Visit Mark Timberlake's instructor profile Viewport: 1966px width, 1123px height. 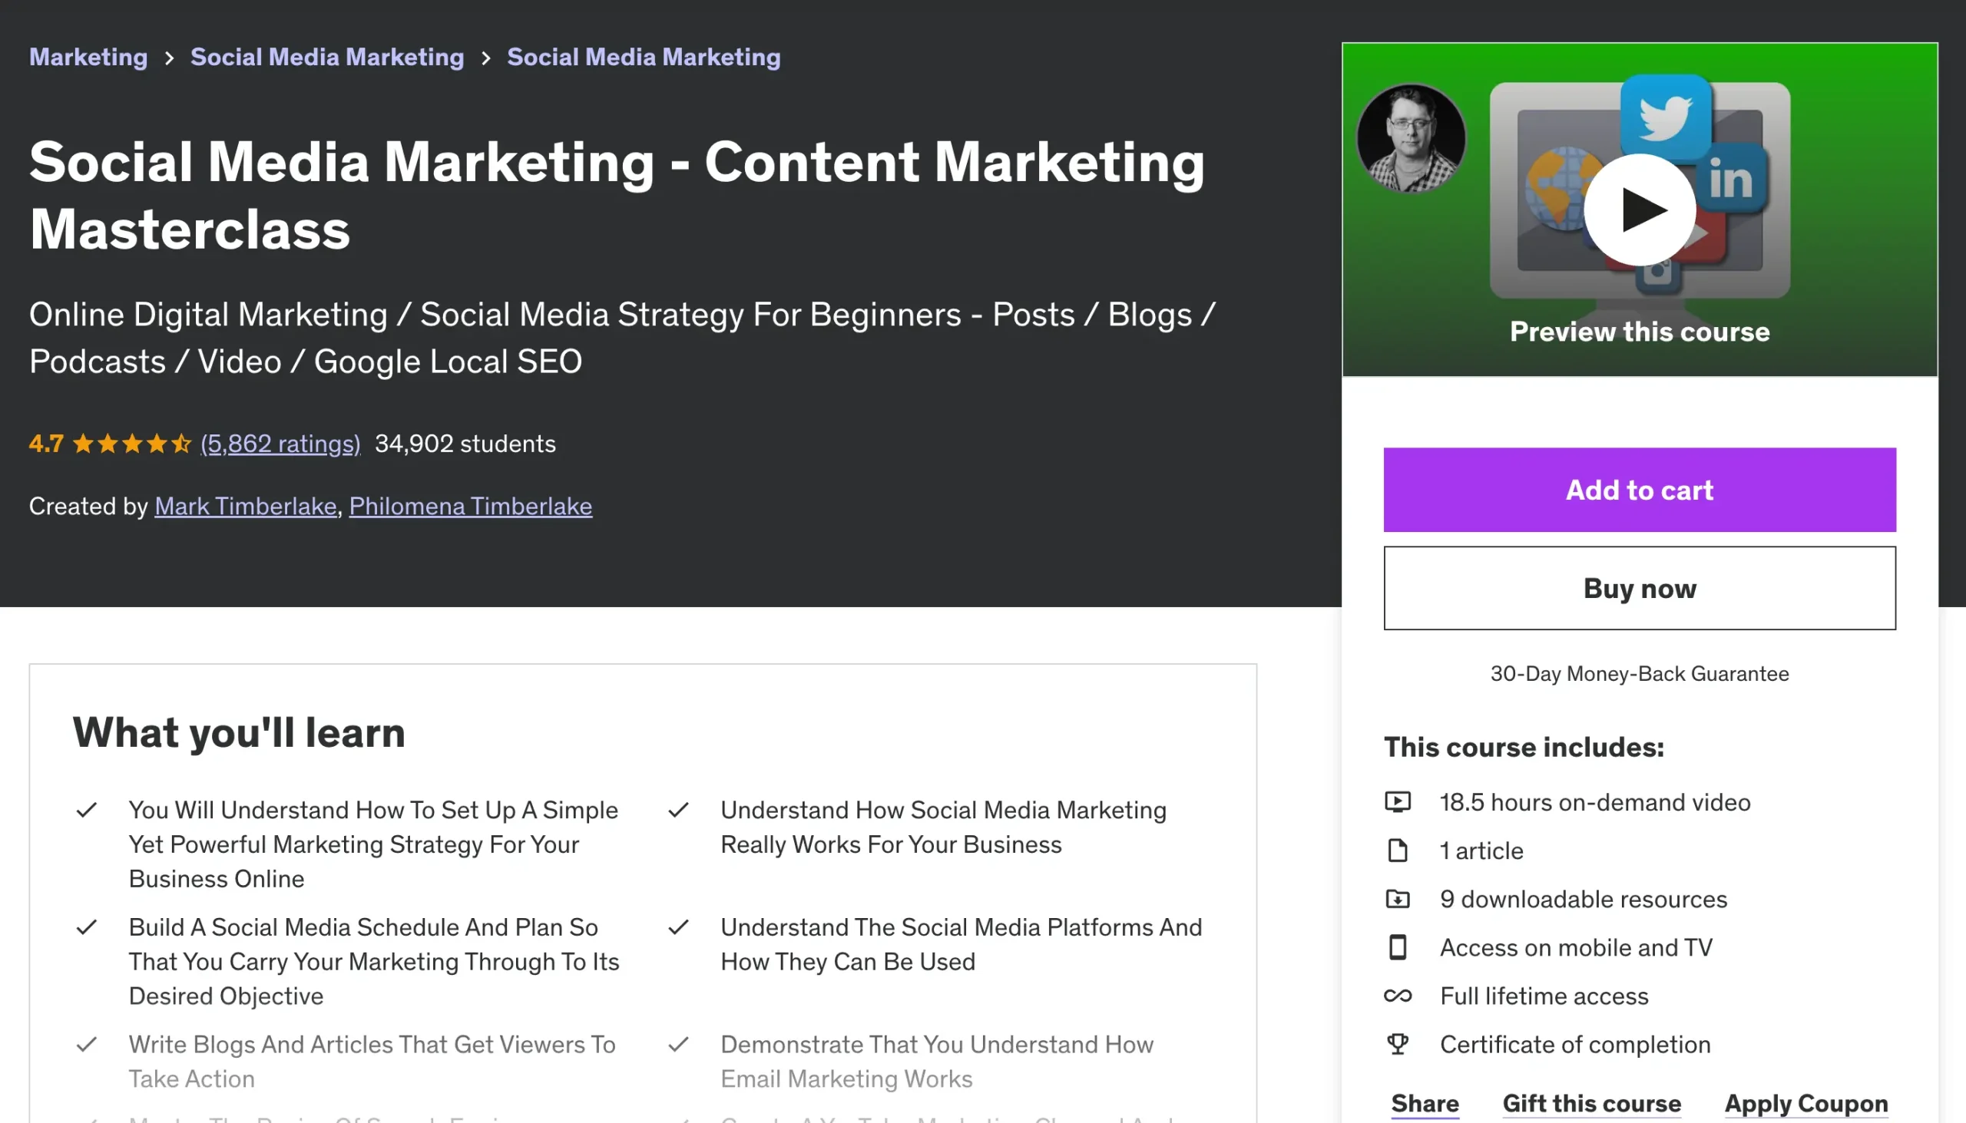[x=245, y=506]
